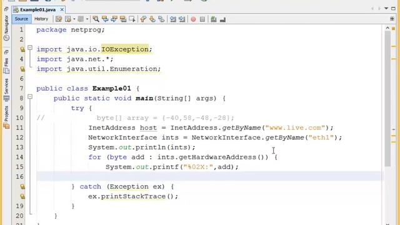Click printStackTrace method call

pos(133,196)
